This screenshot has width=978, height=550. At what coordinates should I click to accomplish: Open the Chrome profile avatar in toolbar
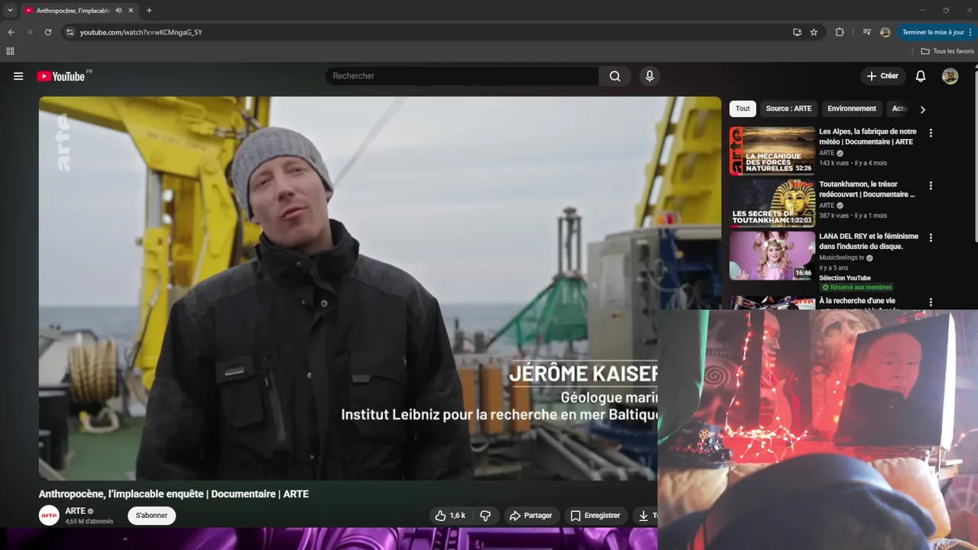coord(885,32)
